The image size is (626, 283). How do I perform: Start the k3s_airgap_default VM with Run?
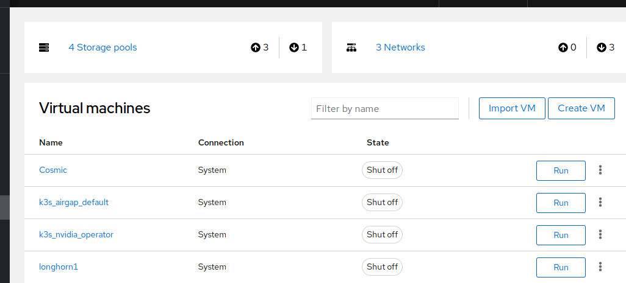pos(561,203)
